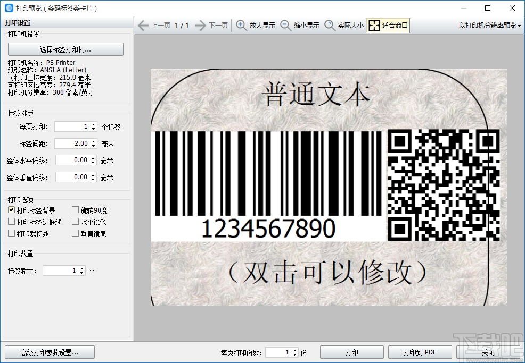The height and width of the screenshot is (363, 525).
Task: Click the 打印设置 panel header
Action: coord(18,23)
